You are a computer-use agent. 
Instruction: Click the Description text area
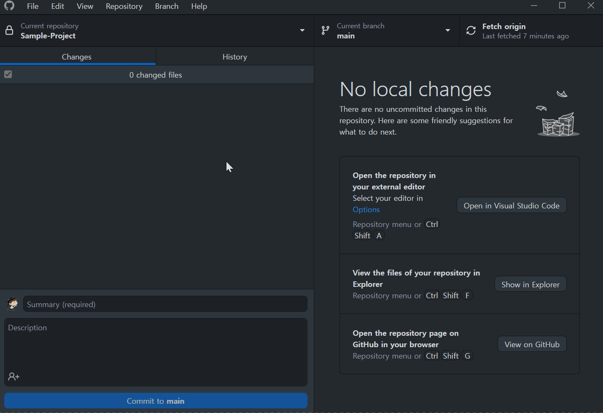click(156, 352)
